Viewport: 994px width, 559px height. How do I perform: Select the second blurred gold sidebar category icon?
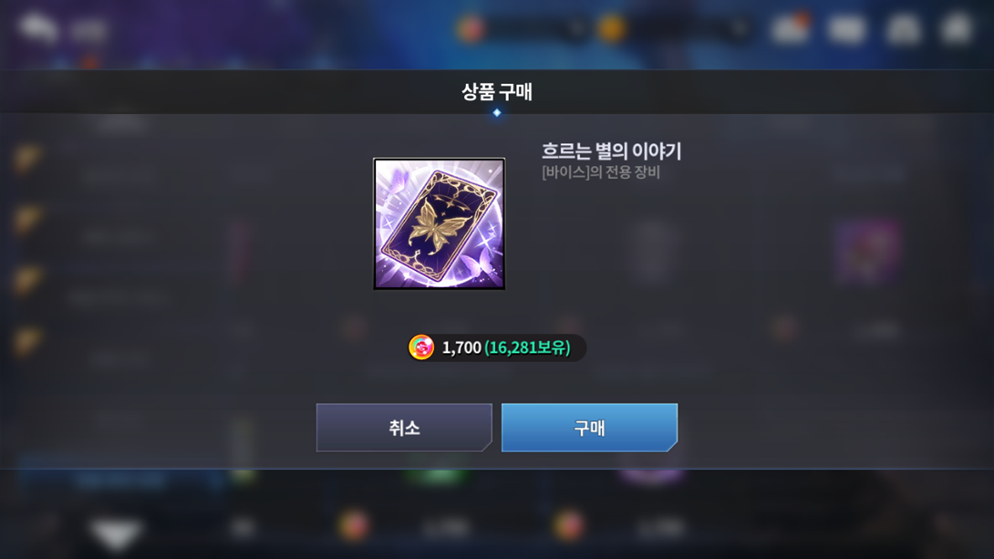[x=28, y=219]
